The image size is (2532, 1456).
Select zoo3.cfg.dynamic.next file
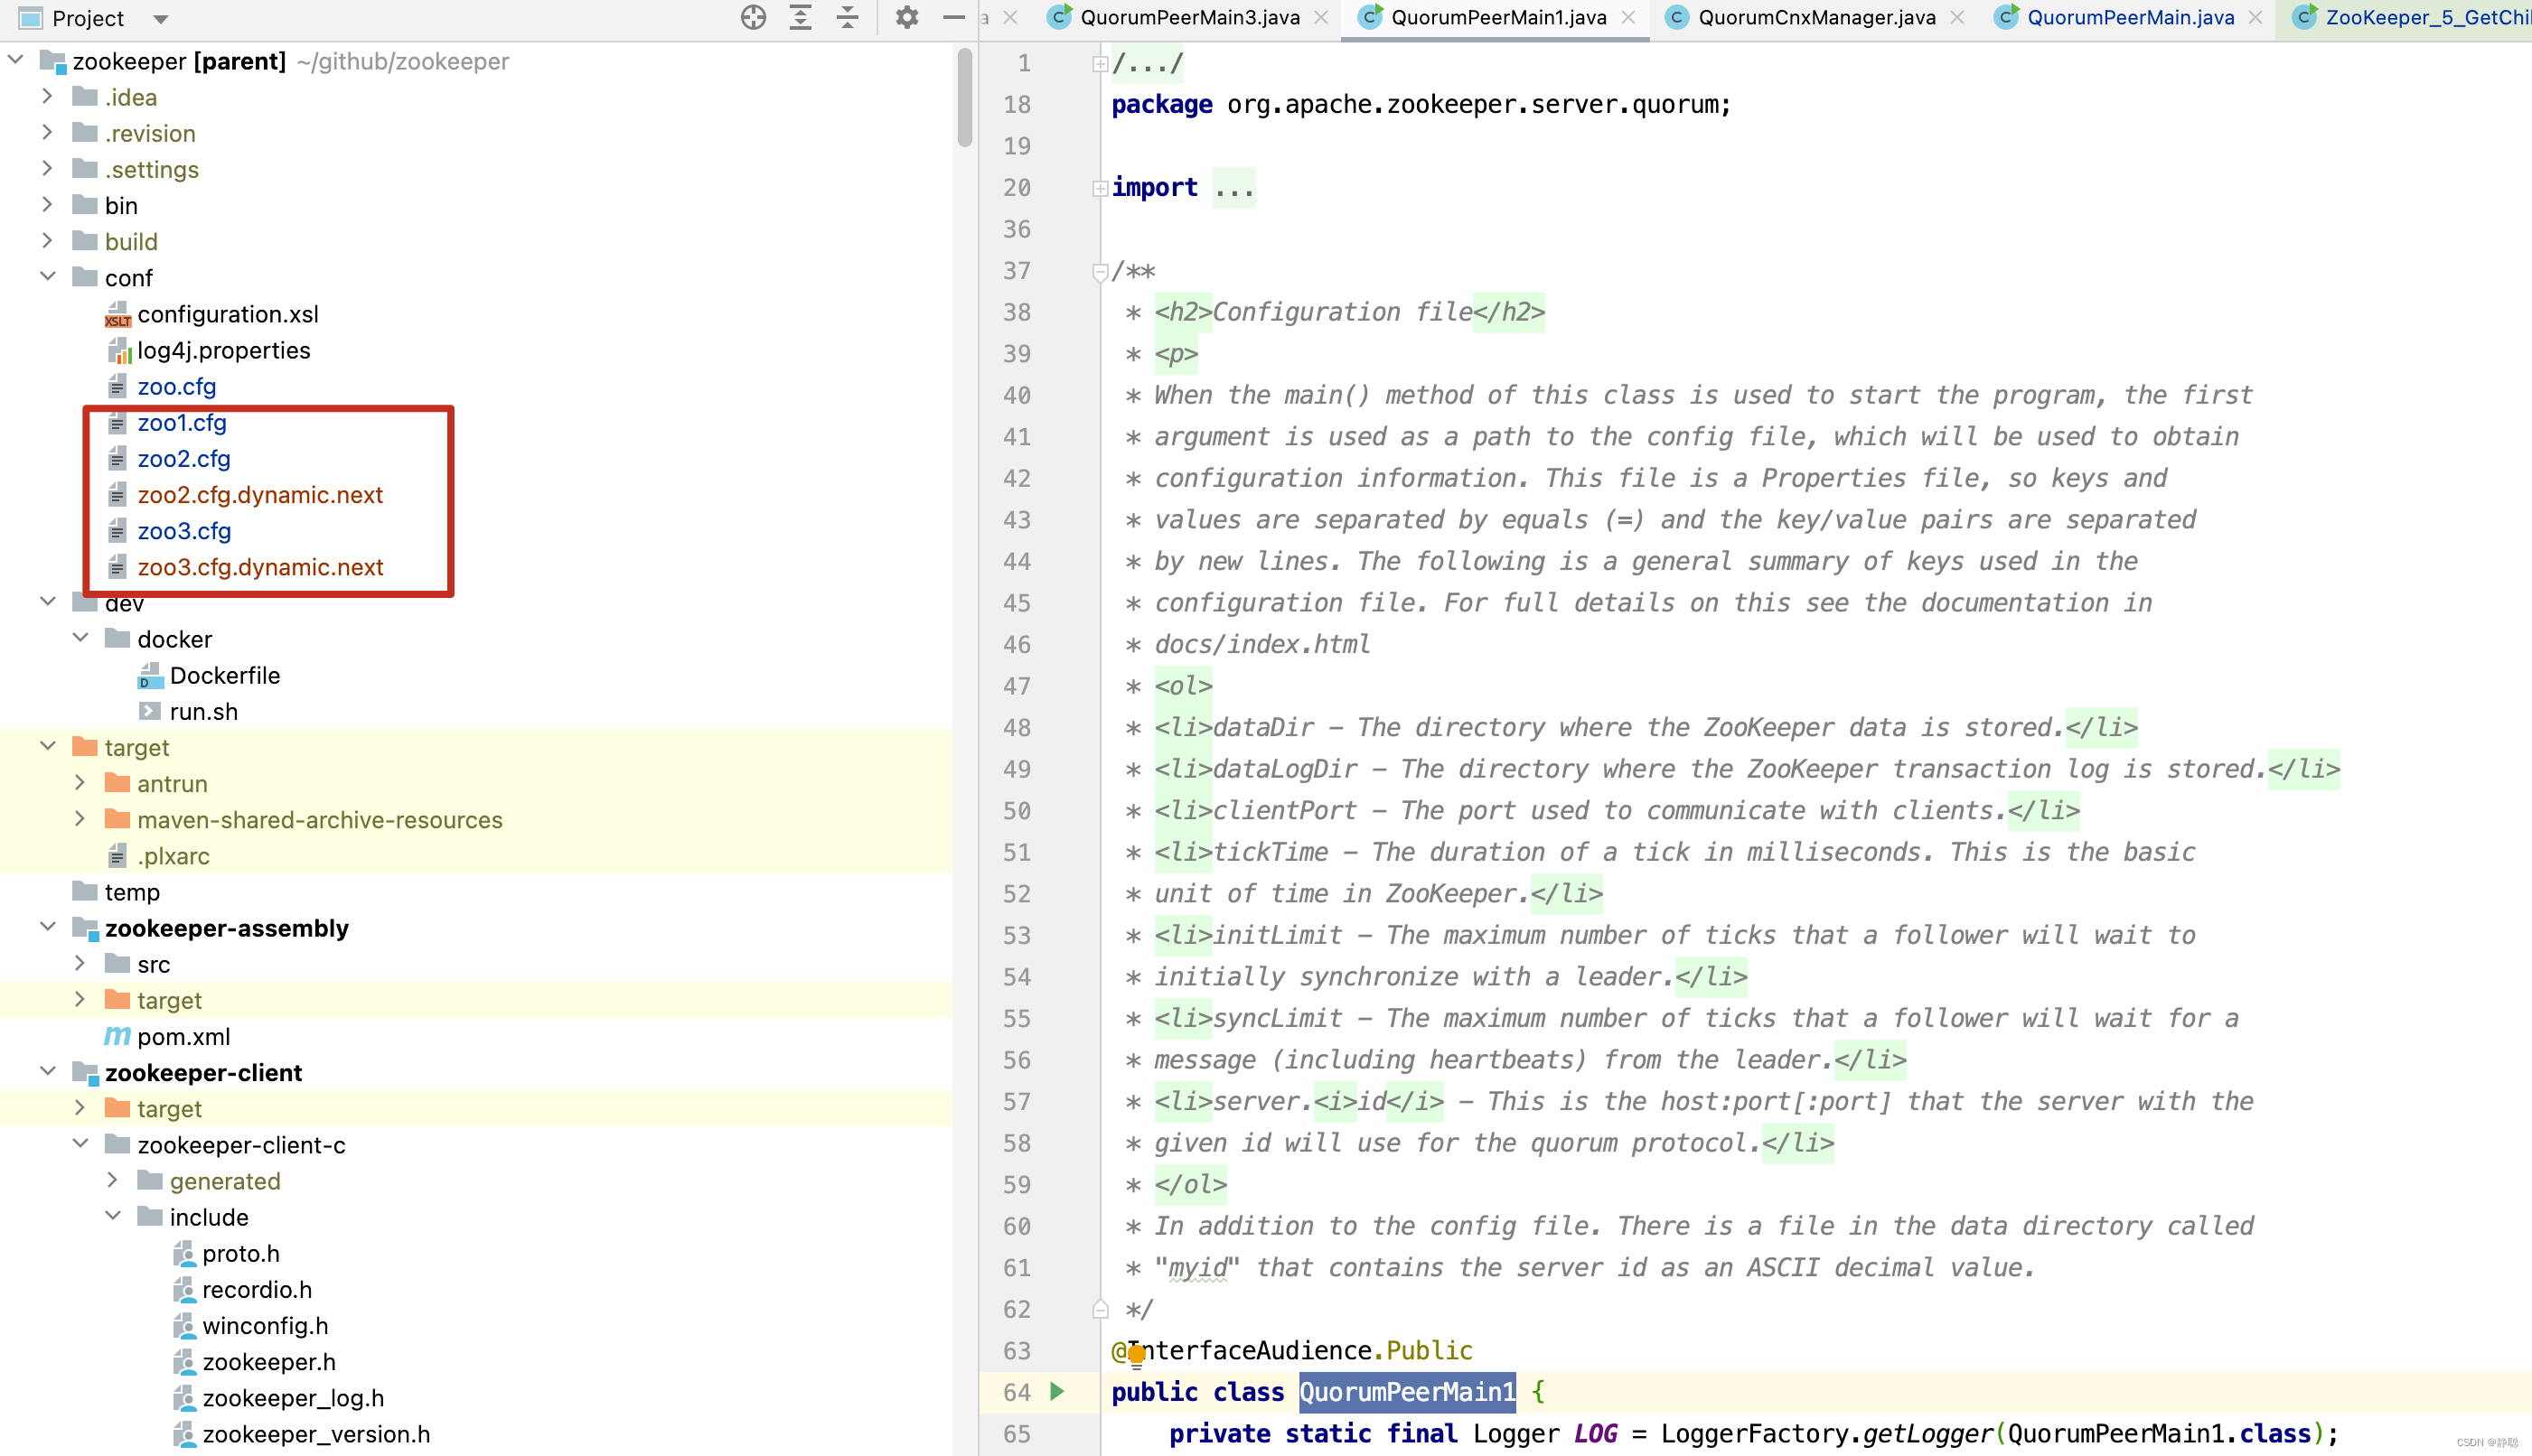pos(260,567)
